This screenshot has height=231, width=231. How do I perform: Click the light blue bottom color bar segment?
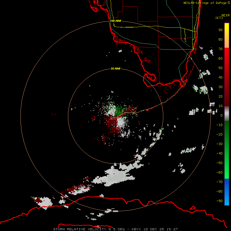(x=227, y=200)
